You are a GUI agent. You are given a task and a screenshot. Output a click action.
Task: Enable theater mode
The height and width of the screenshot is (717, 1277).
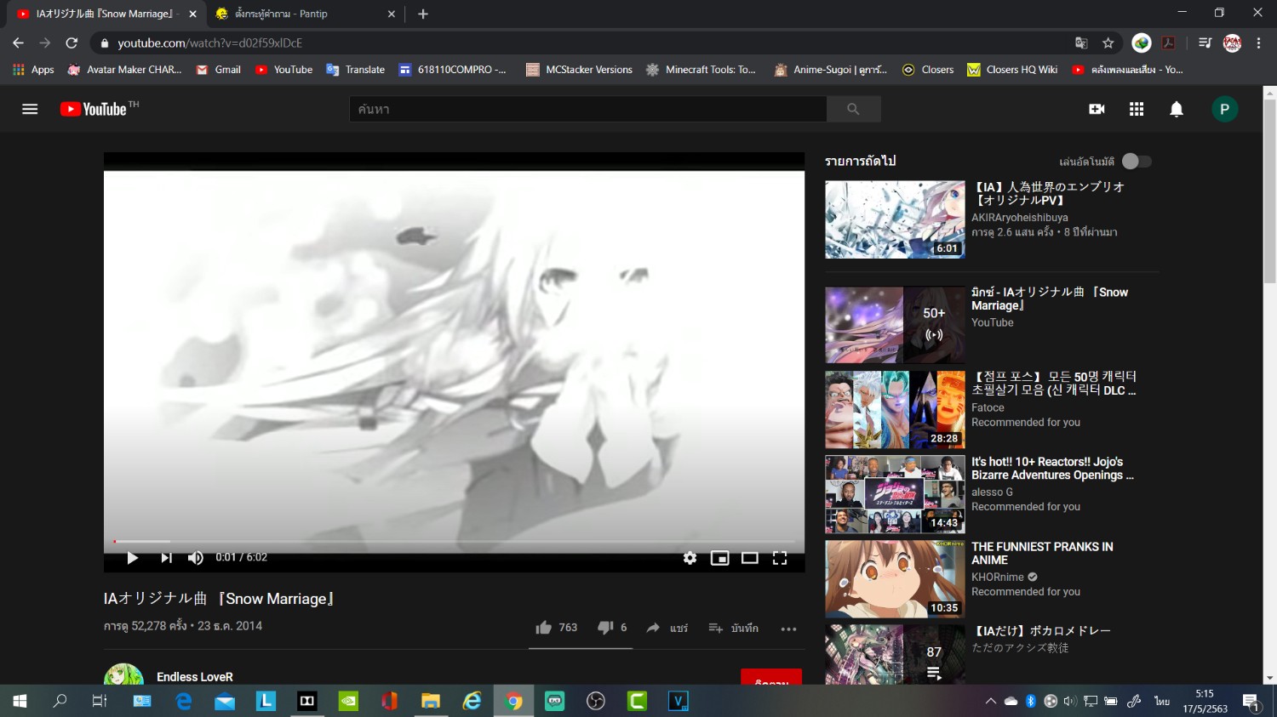click(749, 558)
